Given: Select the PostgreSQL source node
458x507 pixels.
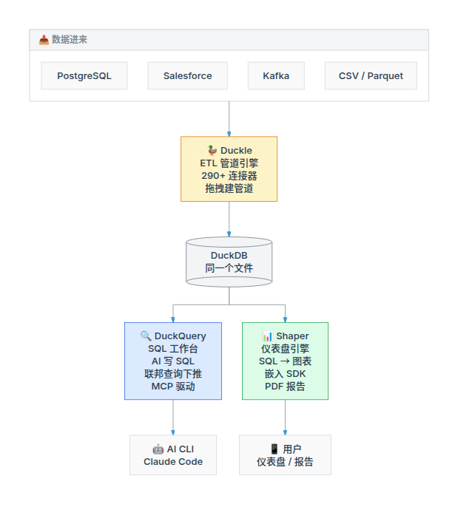Looking at the screenshot, I should [84, 75].
